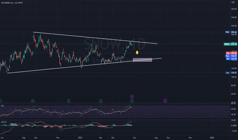Click the -10.00 MACD axis label

pyautogui.click(x=234, y=131)
